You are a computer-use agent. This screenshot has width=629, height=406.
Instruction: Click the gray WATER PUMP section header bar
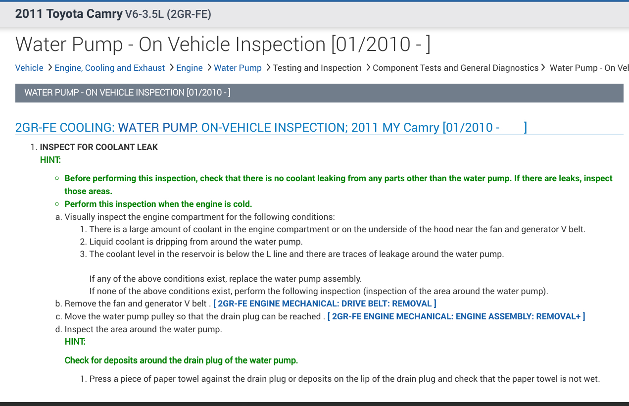click(319, 93)
